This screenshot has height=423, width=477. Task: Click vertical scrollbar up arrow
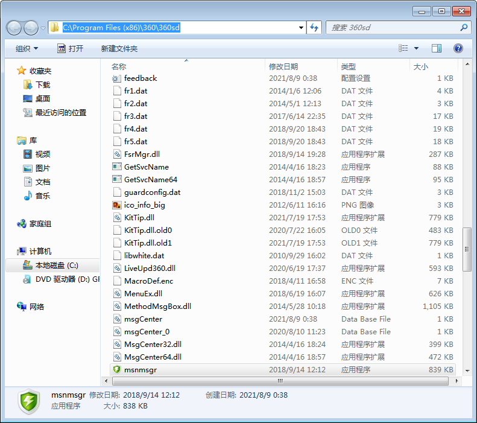pyautogui.click(x=467, y=64)
